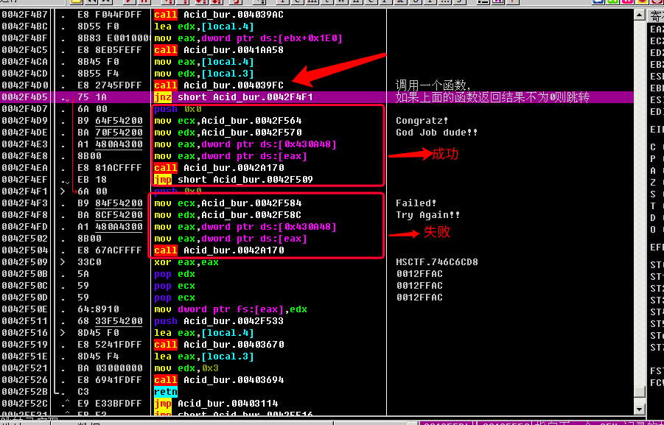Select address 0042F4F1

click(25, 192)
